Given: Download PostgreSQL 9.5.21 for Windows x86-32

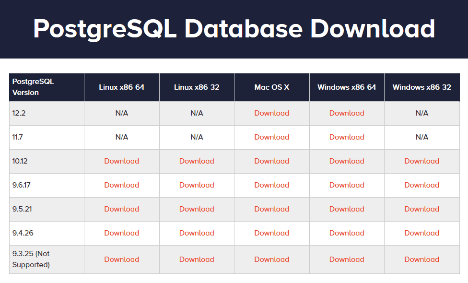Looking at the screenshot, I should 421,209.
